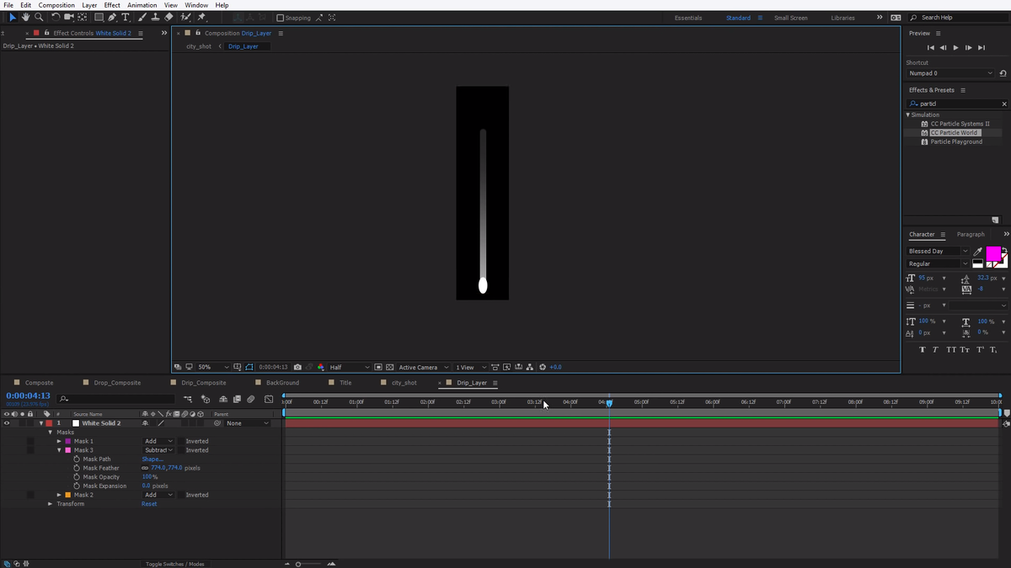The width and height of the screenshot is (1011, 568).
Task: Toggle Inverted checkbox for Mask 3
Action: tap(180, 450)
